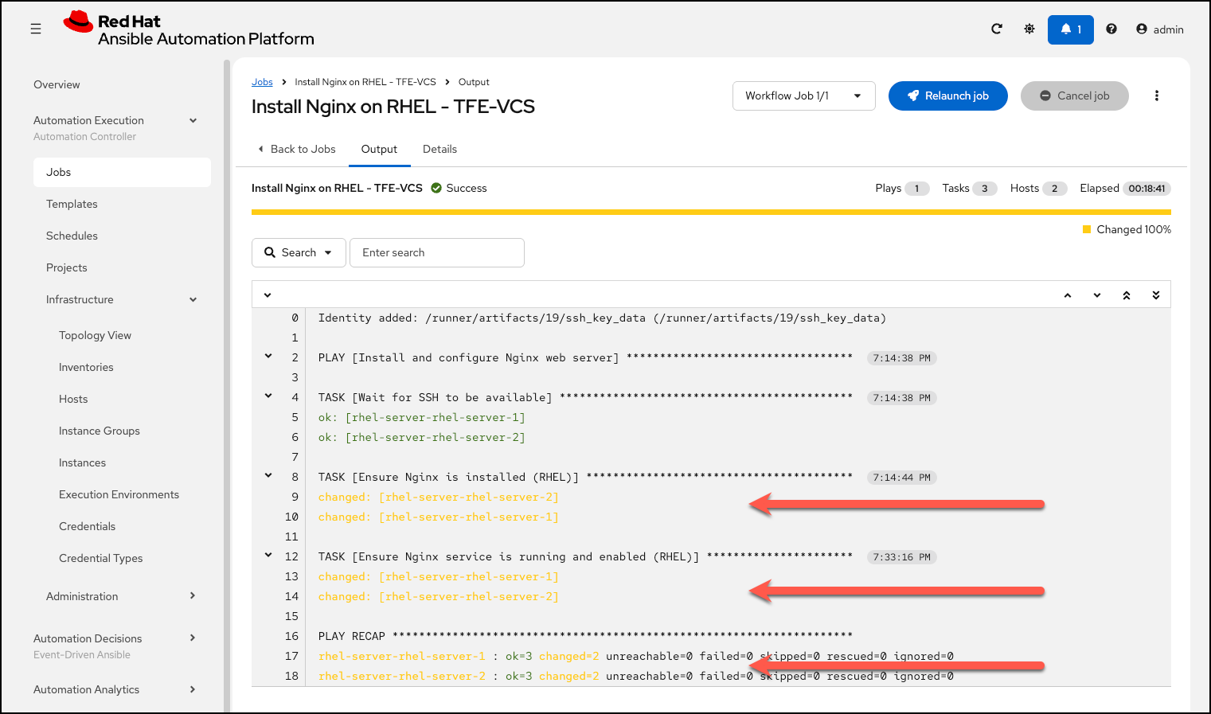This screenshot has height=714, width=1211.
Task: Collapse all output with top chevron
Action: click(x=268, y=295)
